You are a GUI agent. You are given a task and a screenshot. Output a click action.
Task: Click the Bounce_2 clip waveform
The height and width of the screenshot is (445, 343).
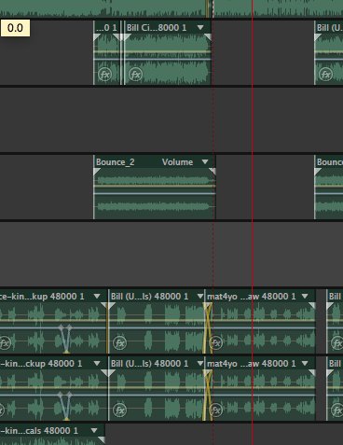155,193
